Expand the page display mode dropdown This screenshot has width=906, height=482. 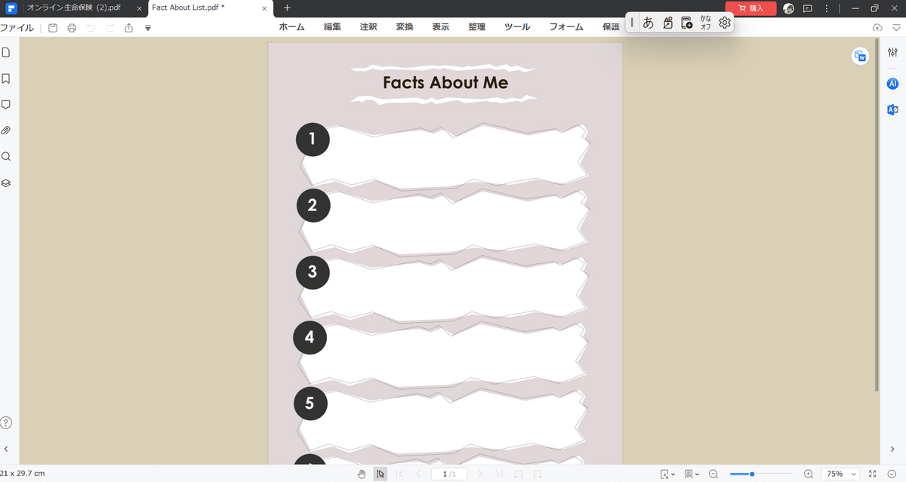[692, 474]
